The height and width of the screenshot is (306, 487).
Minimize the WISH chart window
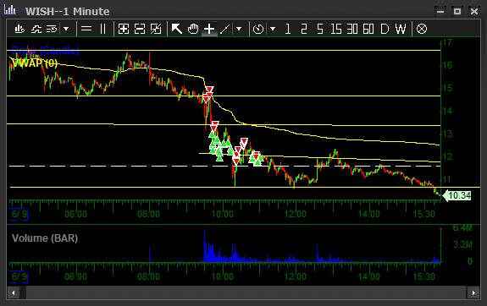pyautogui.click(x=440, y=12)
